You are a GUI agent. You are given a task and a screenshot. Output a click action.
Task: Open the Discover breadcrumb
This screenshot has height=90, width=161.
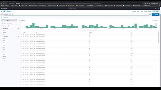(x=8, y=11)
